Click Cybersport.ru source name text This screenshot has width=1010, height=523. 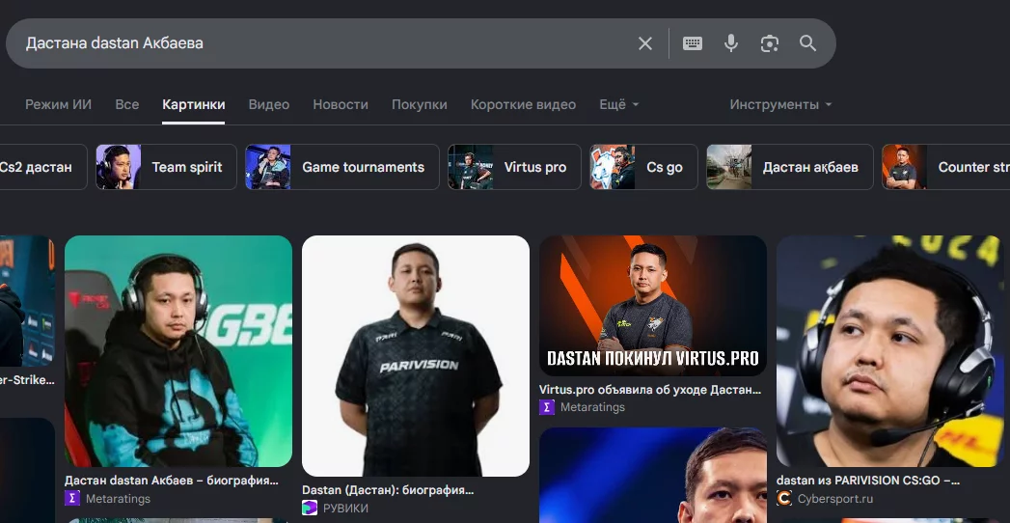click(835, 499)
